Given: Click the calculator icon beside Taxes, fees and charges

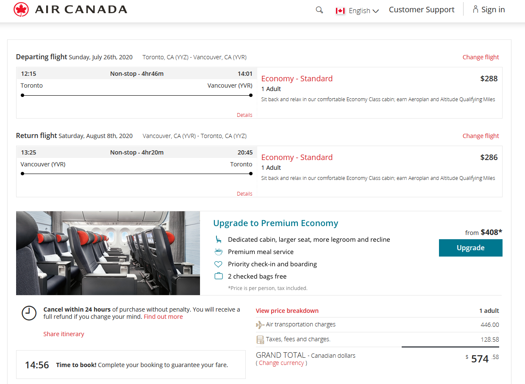Looking at the screenshot, I should point(260,340).
